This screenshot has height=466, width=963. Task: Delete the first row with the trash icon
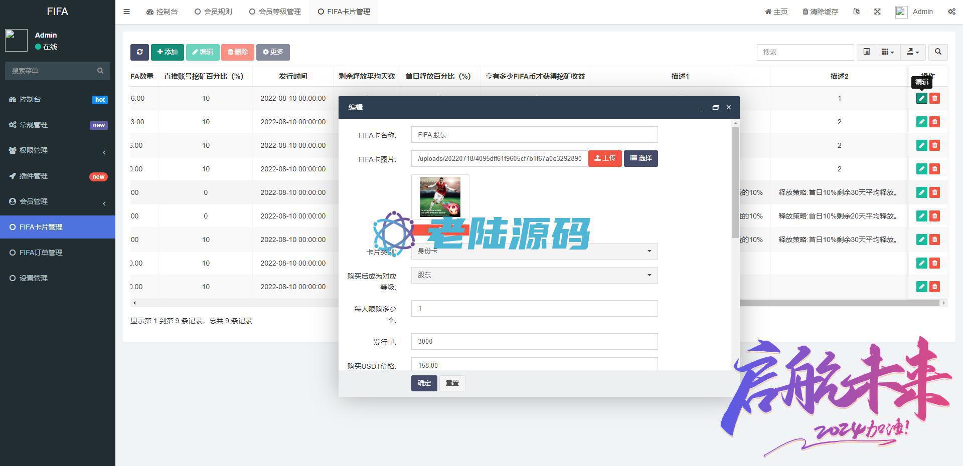[x=934, y=98]
